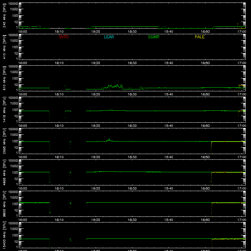This screenshot has width=251, height=251.
Task: Click the 16:20 tick label under 2695 MHz panel
Action: (96, 157)
